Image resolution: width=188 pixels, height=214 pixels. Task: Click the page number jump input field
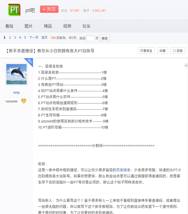tap(90, 38)
